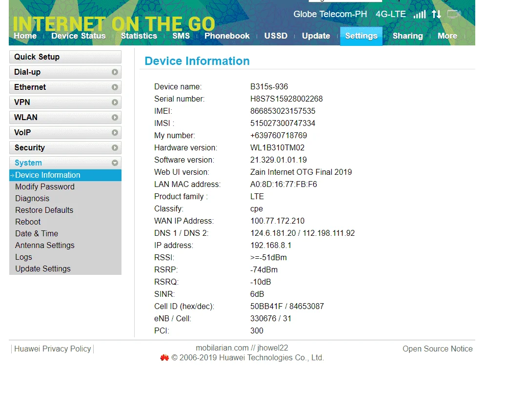Collapse the System section arrow

[x=115, y=163]
